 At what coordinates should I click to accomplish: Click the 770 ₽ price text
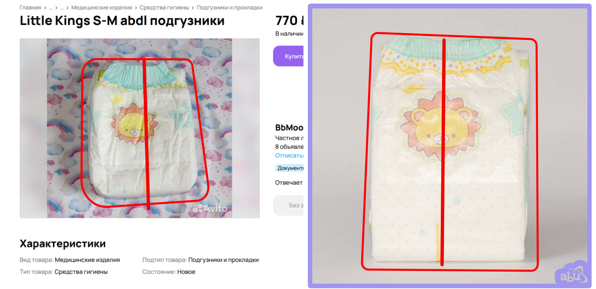pos(290,20)
